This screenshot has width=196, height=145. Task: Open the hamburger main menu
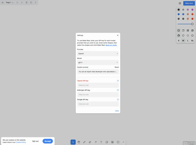[x=3, y=3]
